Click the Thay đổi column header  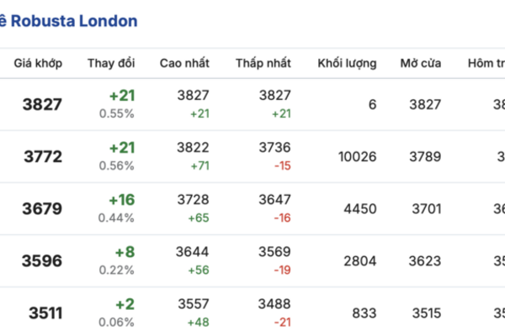click(x=111, y=64)
